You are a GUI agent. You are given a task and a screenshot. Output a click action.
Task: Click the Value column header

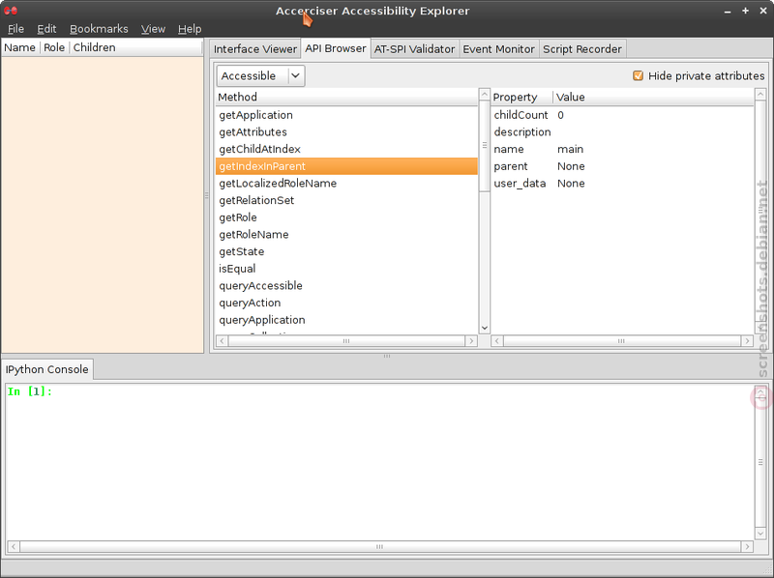click(x=654, y=98)
